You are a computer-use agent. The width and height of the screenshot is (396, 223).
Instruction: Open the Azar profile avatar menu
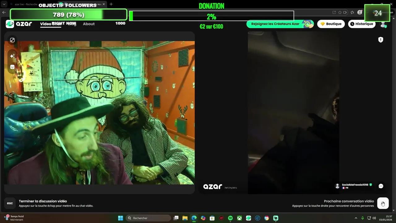(x=383, y=24)
